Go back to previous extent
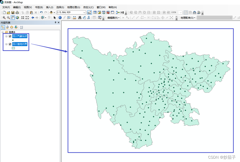This screenshot has width=240, height=162. [x=33, y=18]
